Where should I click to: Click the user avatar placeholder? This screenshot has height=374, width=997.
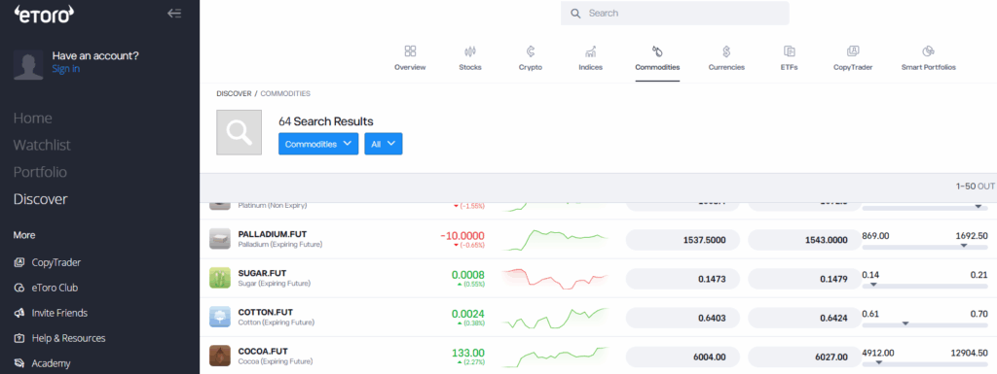point(28,65)
